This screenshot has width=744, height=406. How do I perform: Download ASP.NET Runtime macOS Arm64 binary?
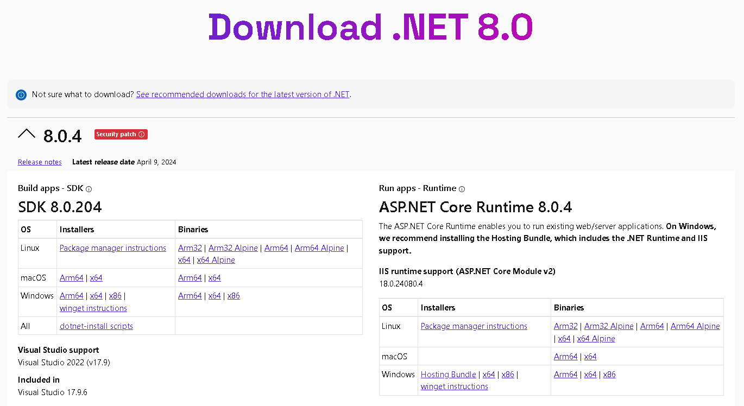(566, 357)
